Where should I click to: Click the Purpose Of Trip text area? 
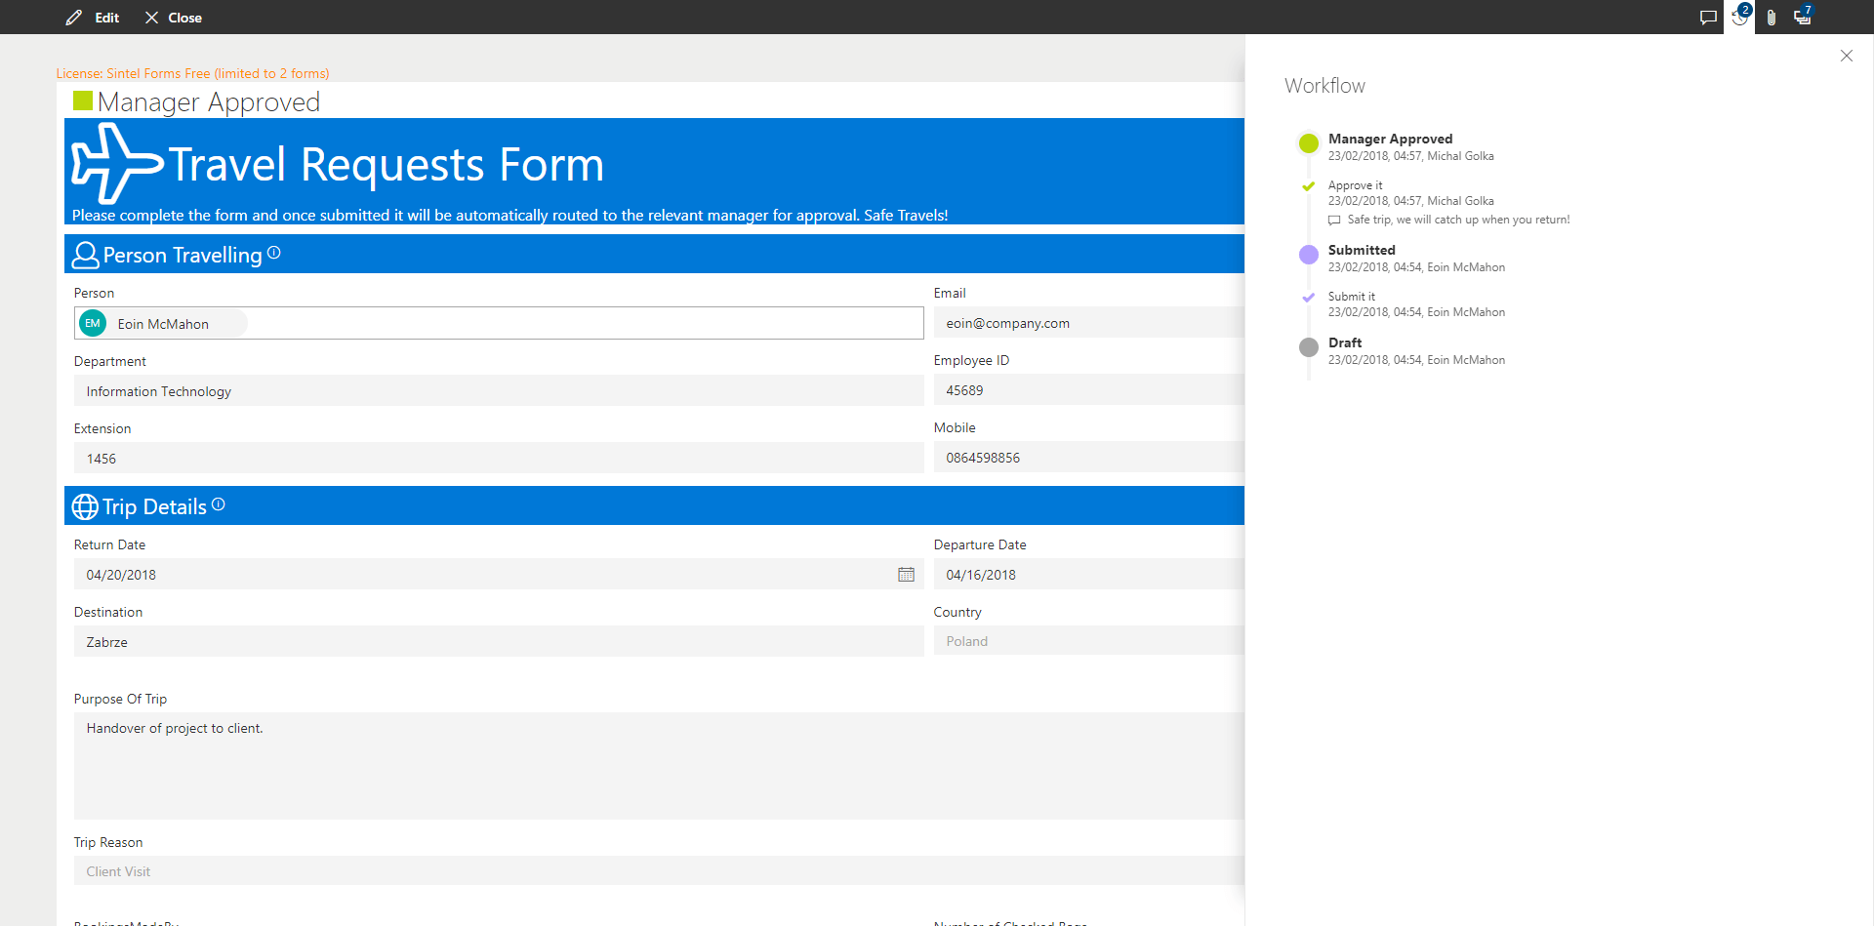(x=659, y=766)
